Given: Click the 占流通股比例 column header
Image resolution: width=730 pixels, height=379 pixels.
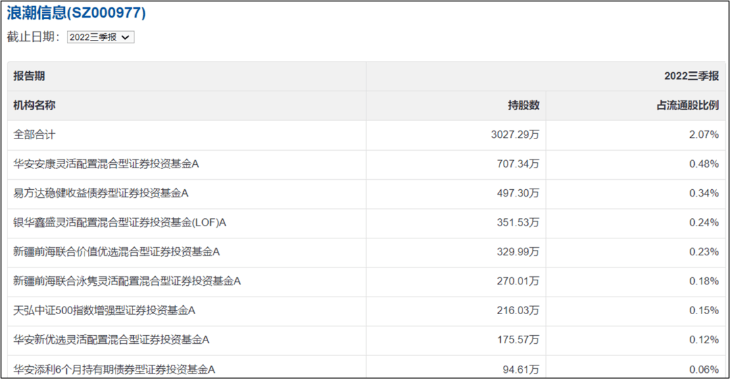Looking at the screenshot, I should pyautogui.click(x=687, y=105).
